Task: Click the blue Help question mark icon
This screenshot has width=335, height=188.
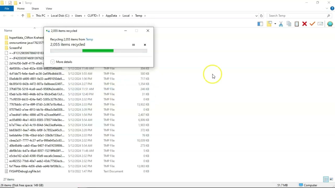Action: point(332,9)
